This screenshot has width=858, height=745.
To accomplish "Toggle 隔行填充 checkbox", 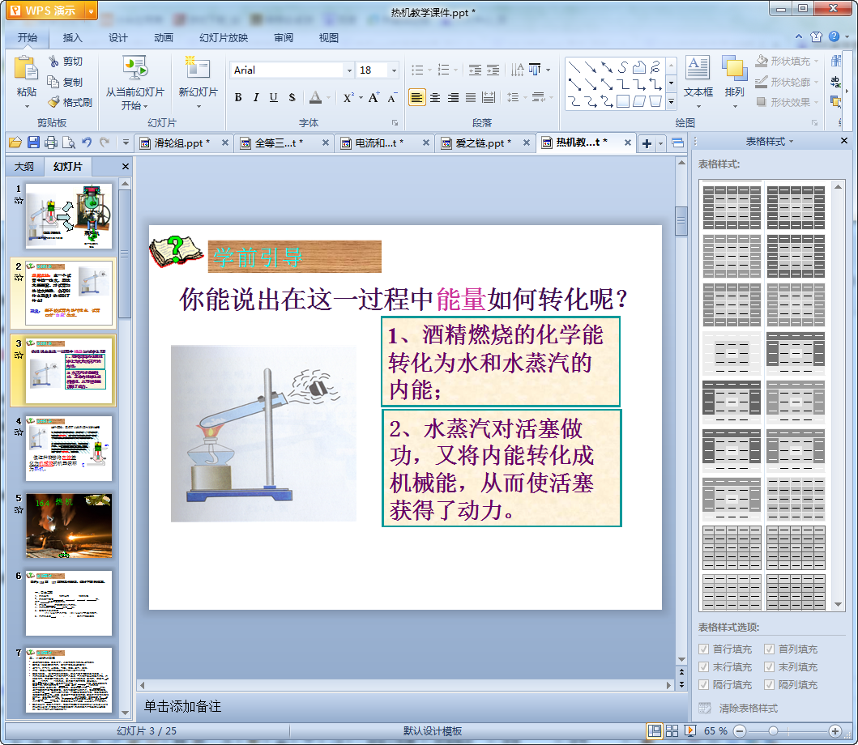I will tap(704, 684).
